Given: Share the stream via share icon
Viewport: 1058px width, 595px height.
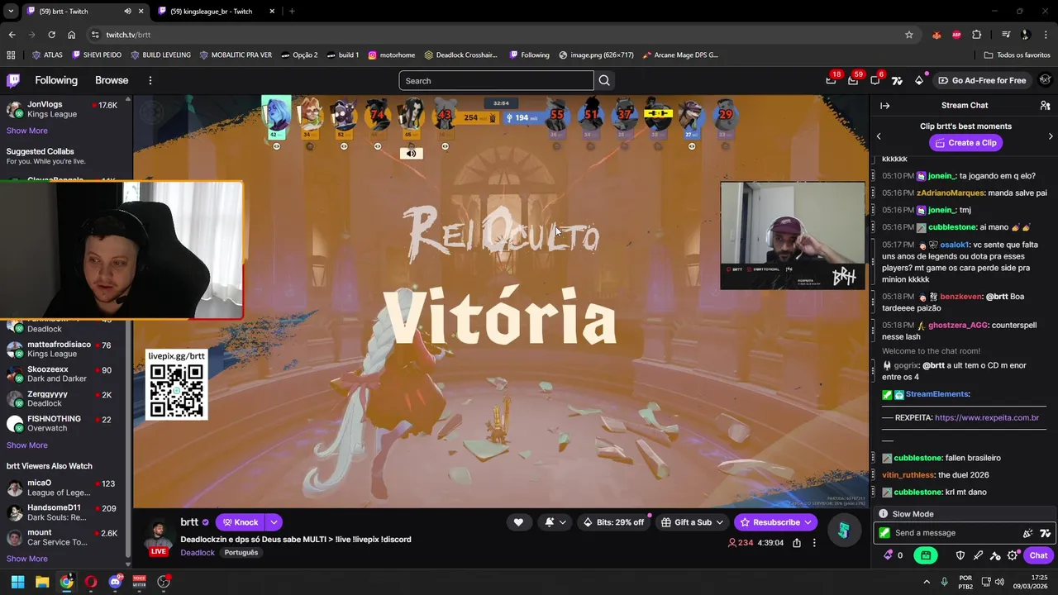Looking at the screenshot, I should pyautogui.click(x=796, y=543).
